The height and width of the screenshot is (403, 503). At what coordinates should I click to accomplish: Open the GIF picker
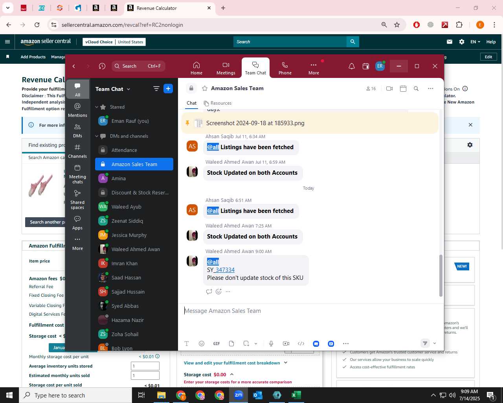[217, 344]
